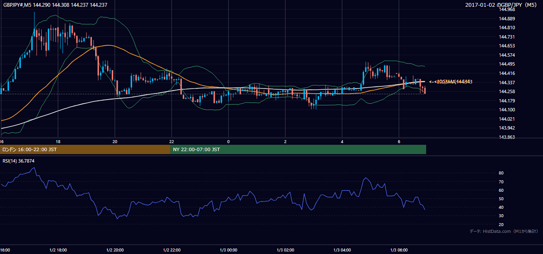Click hour label 0 under the price chart
This screenshot has width=543, height=254.
228,141
